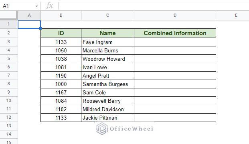Open the Name Box dropdown arrow
Image resolution: width=249 pixels, height=144 pixels.
pyautogui.click(x=36, y=6)
